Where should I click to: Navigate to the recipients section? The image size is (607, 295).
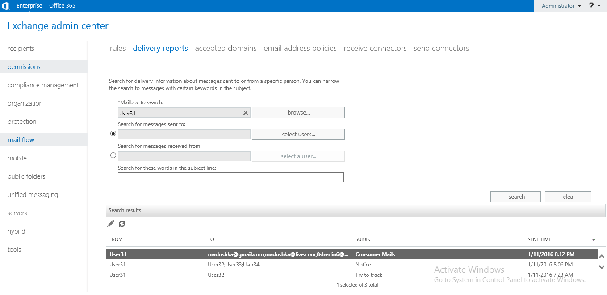[21, 48]
